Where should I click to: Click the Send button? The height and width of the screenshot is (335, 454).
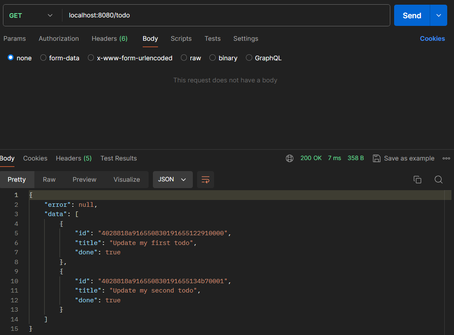pos(412,15)
